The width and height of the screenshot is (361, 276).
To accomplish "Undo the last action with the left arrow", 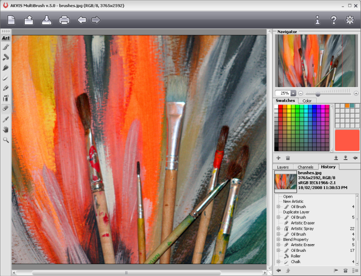I will 81,20.
